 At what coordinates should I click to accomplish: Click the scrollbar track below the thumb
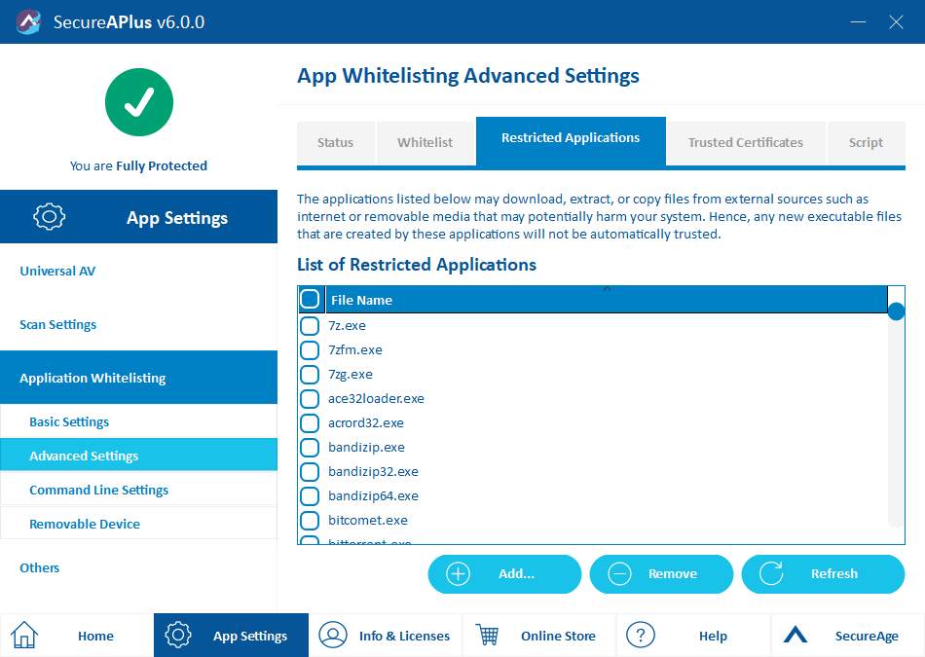[x=896, y=424]
